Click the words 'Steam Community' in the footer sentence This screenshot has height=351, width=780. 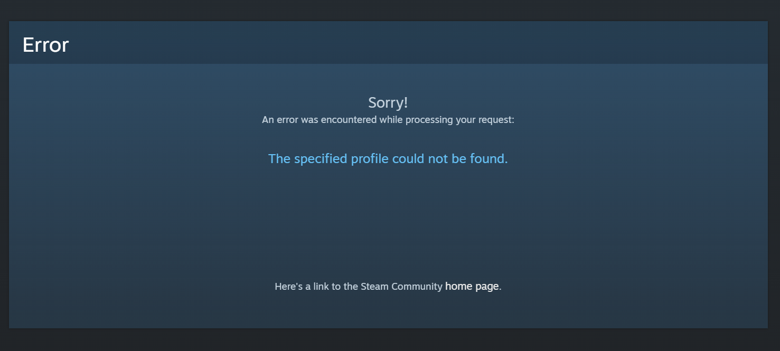pyautogui.click(x=401, y=287)
